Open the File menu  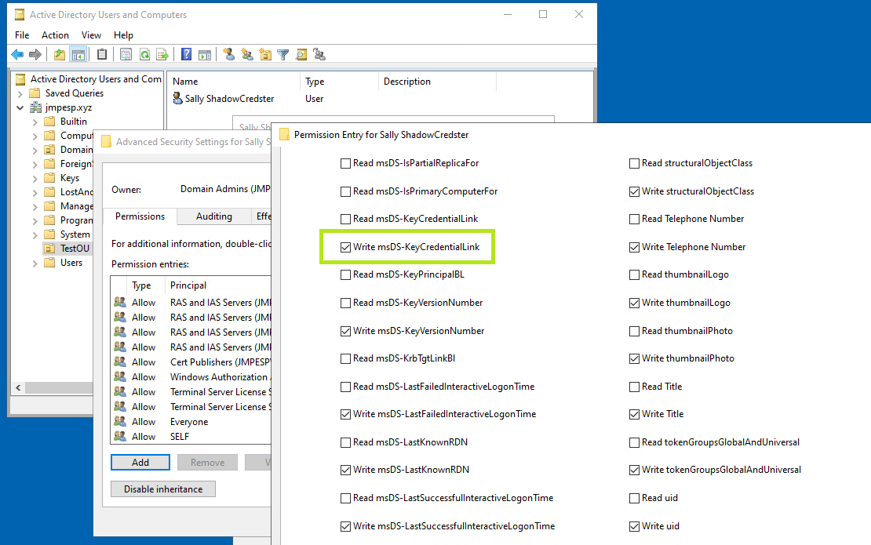click(x=22, y=35)
